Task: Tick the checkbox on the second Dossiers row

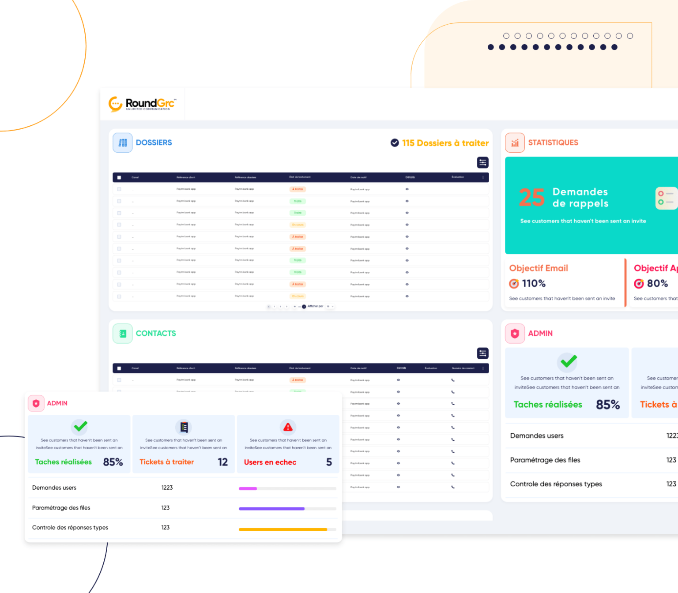Action: click(119, 201)
